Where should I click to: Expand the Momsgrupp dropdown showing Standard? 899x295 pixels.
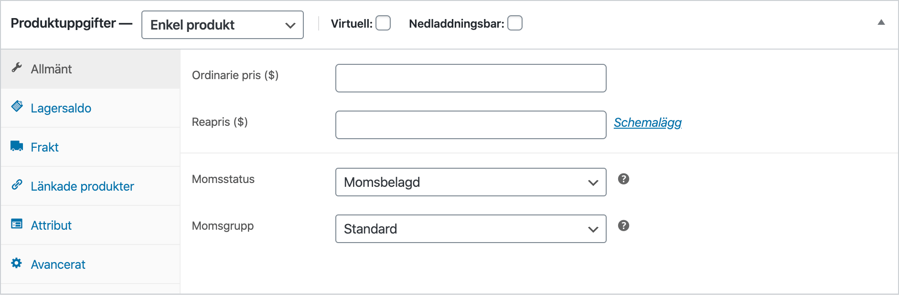(x=471, y=229)
